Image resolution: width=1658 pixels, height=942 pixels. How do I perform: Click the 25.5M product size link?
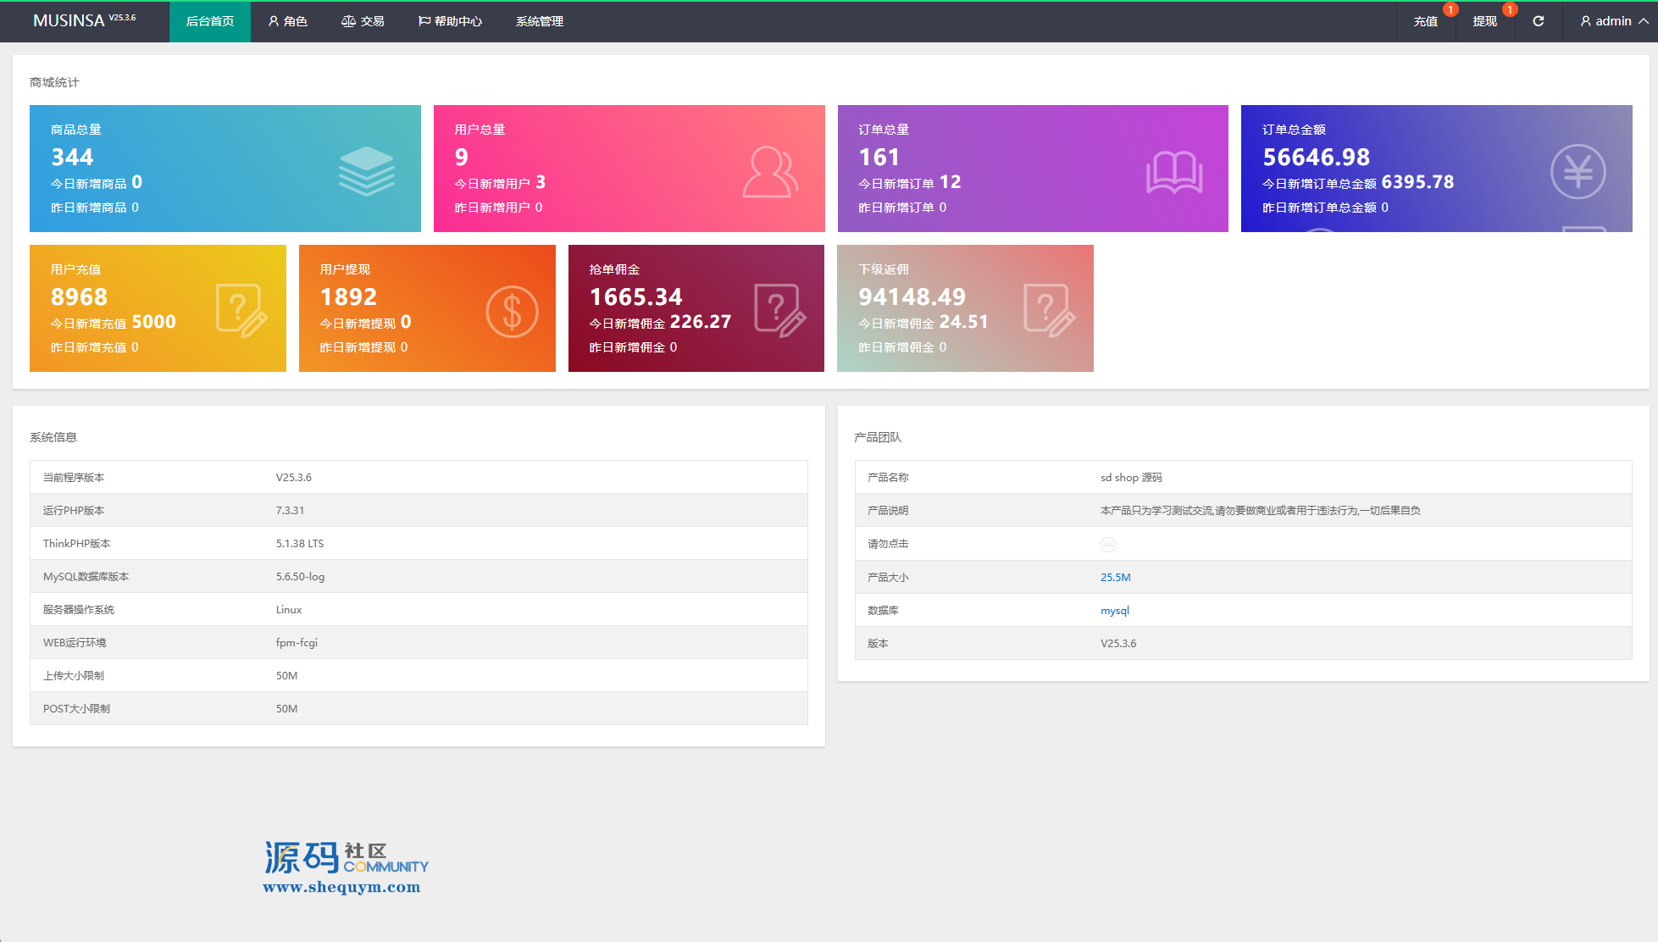(x=1115, y=578)
